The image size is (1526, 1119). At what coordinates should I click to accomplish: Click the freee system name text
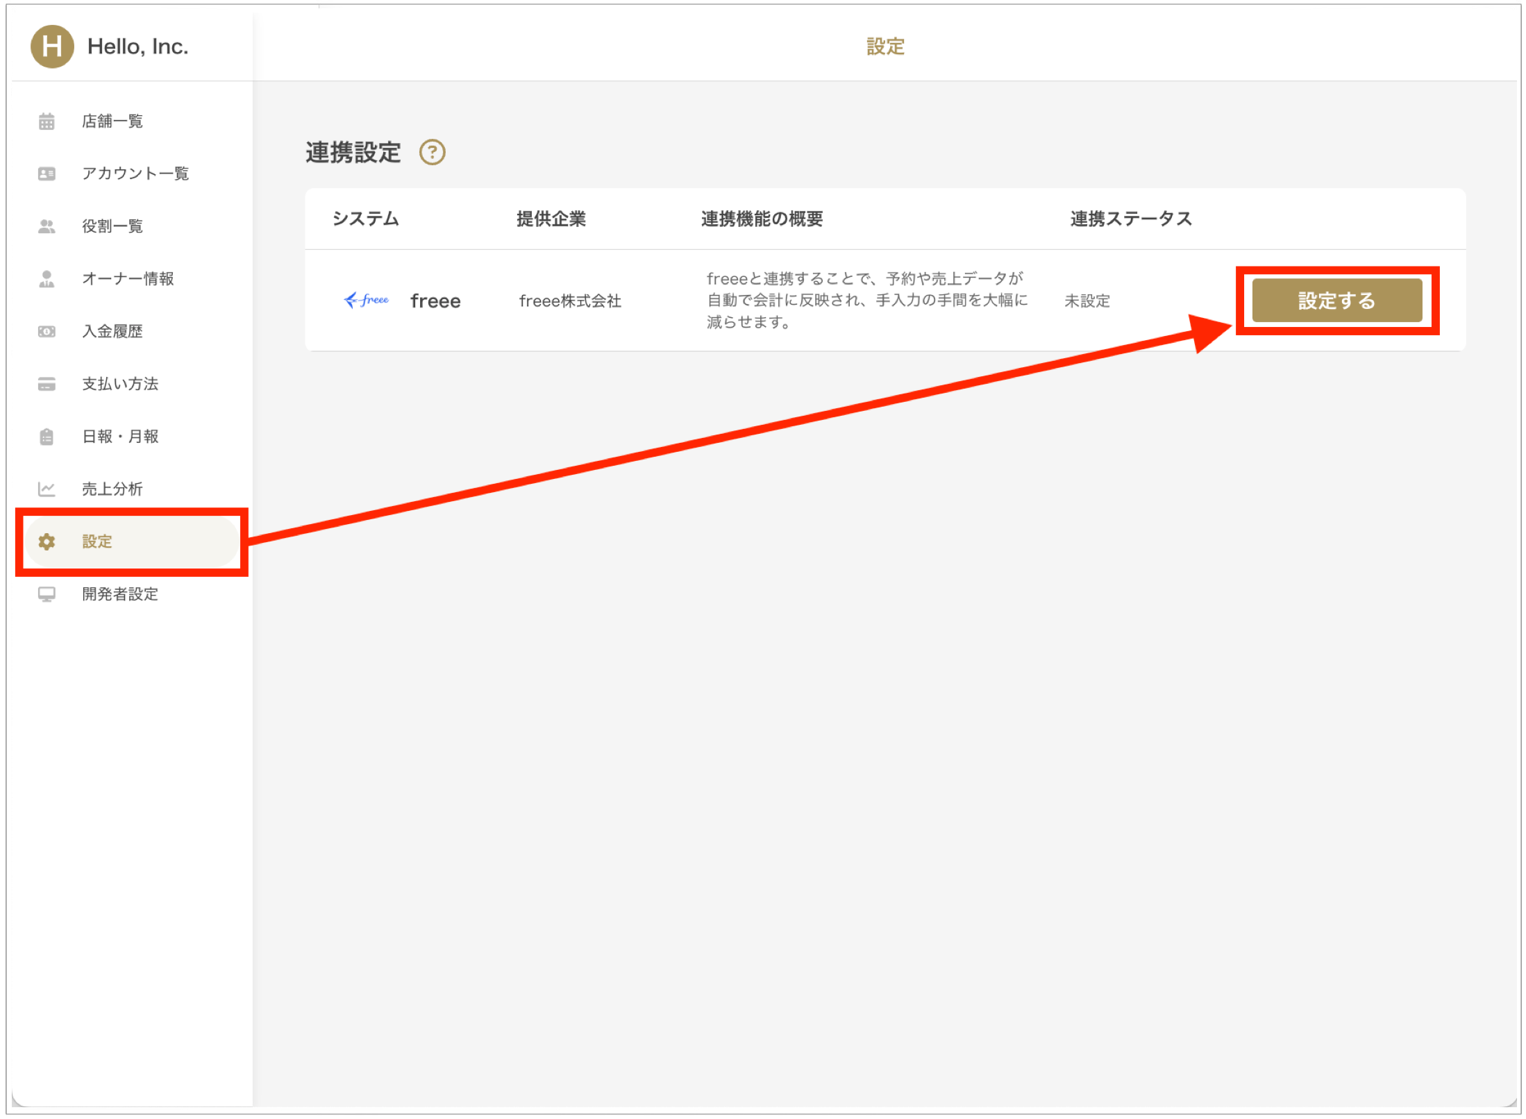point(435,301)
